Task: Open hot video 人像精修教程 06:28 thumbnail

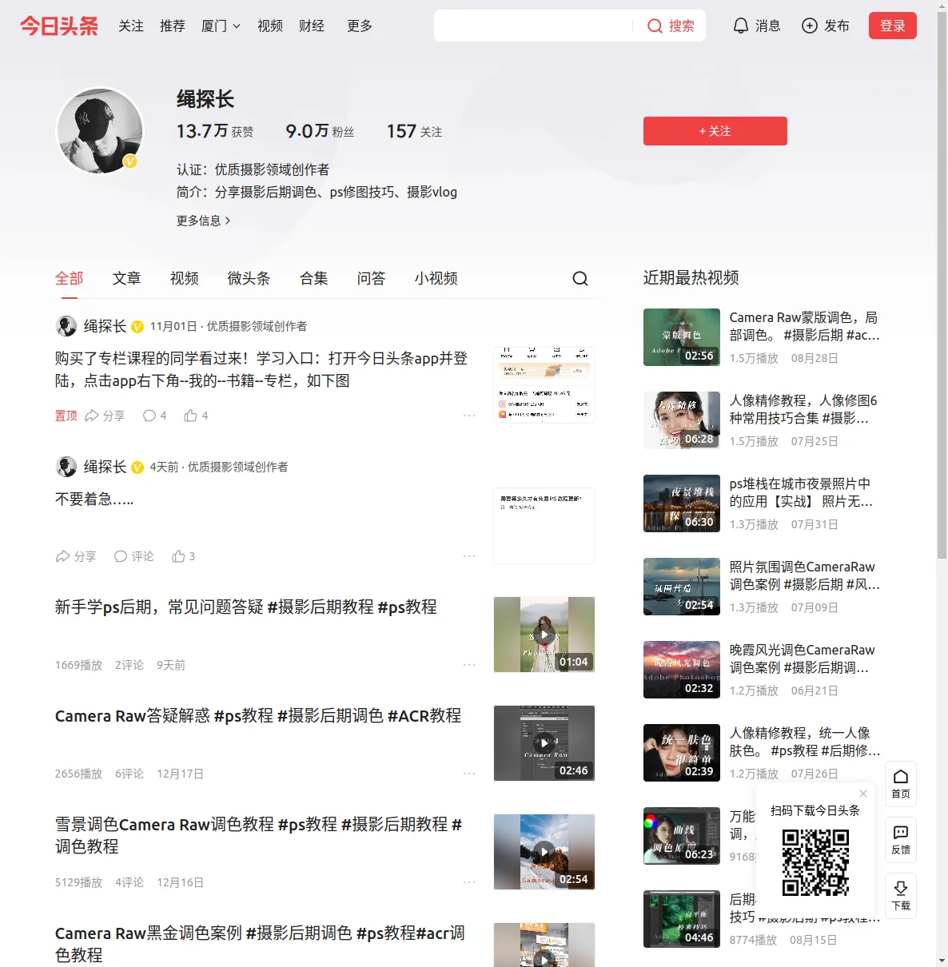Action: (682, 420)
